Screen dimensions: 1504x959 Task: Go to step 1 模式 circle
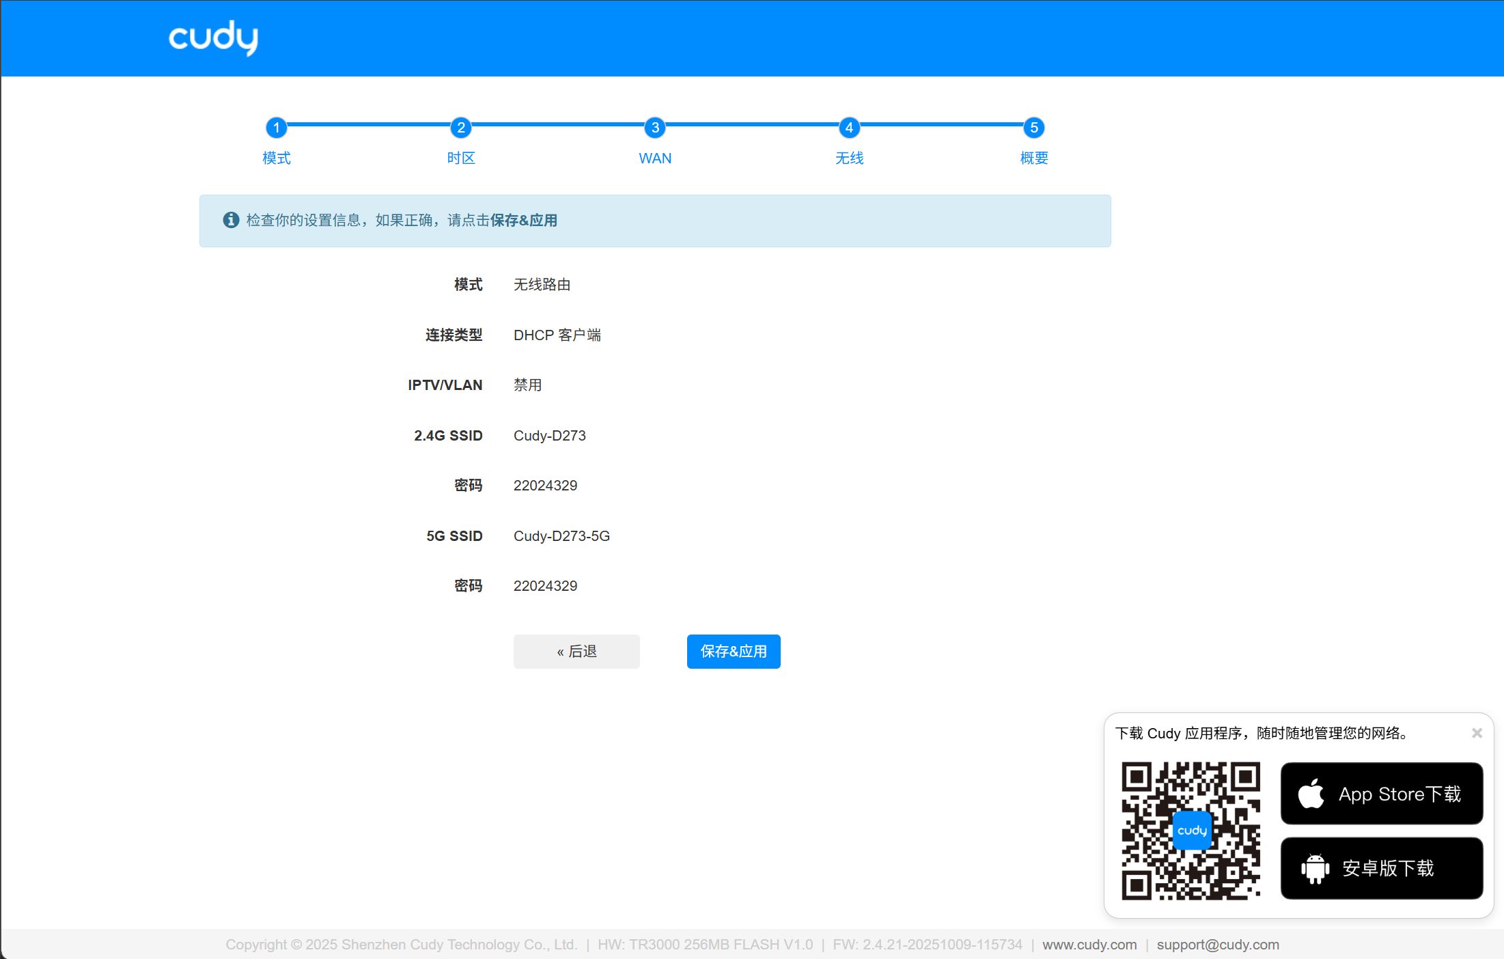point(276,128)
